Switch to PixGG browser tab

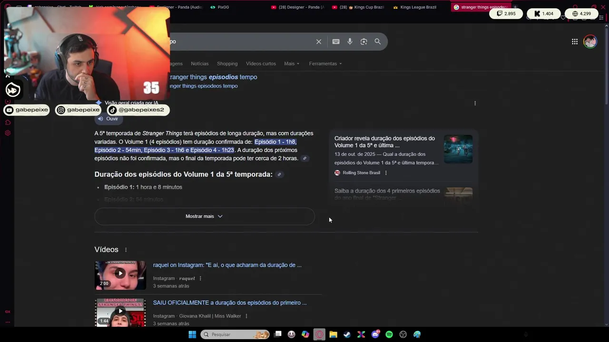pos(220,7)
